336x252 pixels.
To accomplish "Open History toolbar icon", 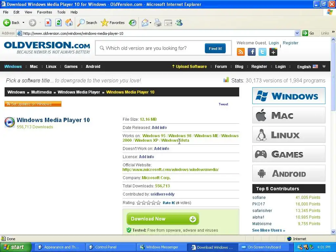I will point(133,23).
